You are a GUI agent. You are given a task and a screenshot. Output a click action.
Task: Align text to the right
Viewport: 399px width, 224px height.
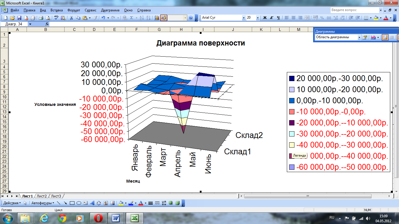pyautogui.click(x=300, y=18)
